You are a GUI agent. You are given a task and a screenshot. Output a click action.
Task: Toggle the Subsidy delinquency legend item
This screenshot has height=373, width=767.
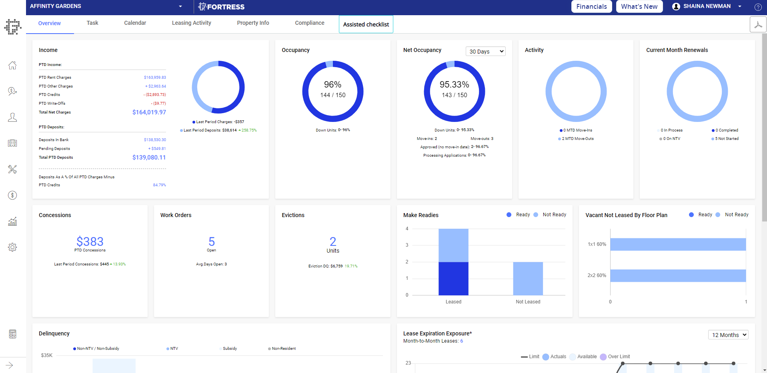[228, 349]
